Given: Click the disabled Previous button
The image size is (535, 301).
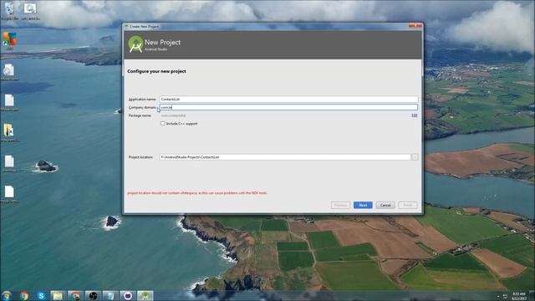Looking at the screenshot, I should coord(340,205).
